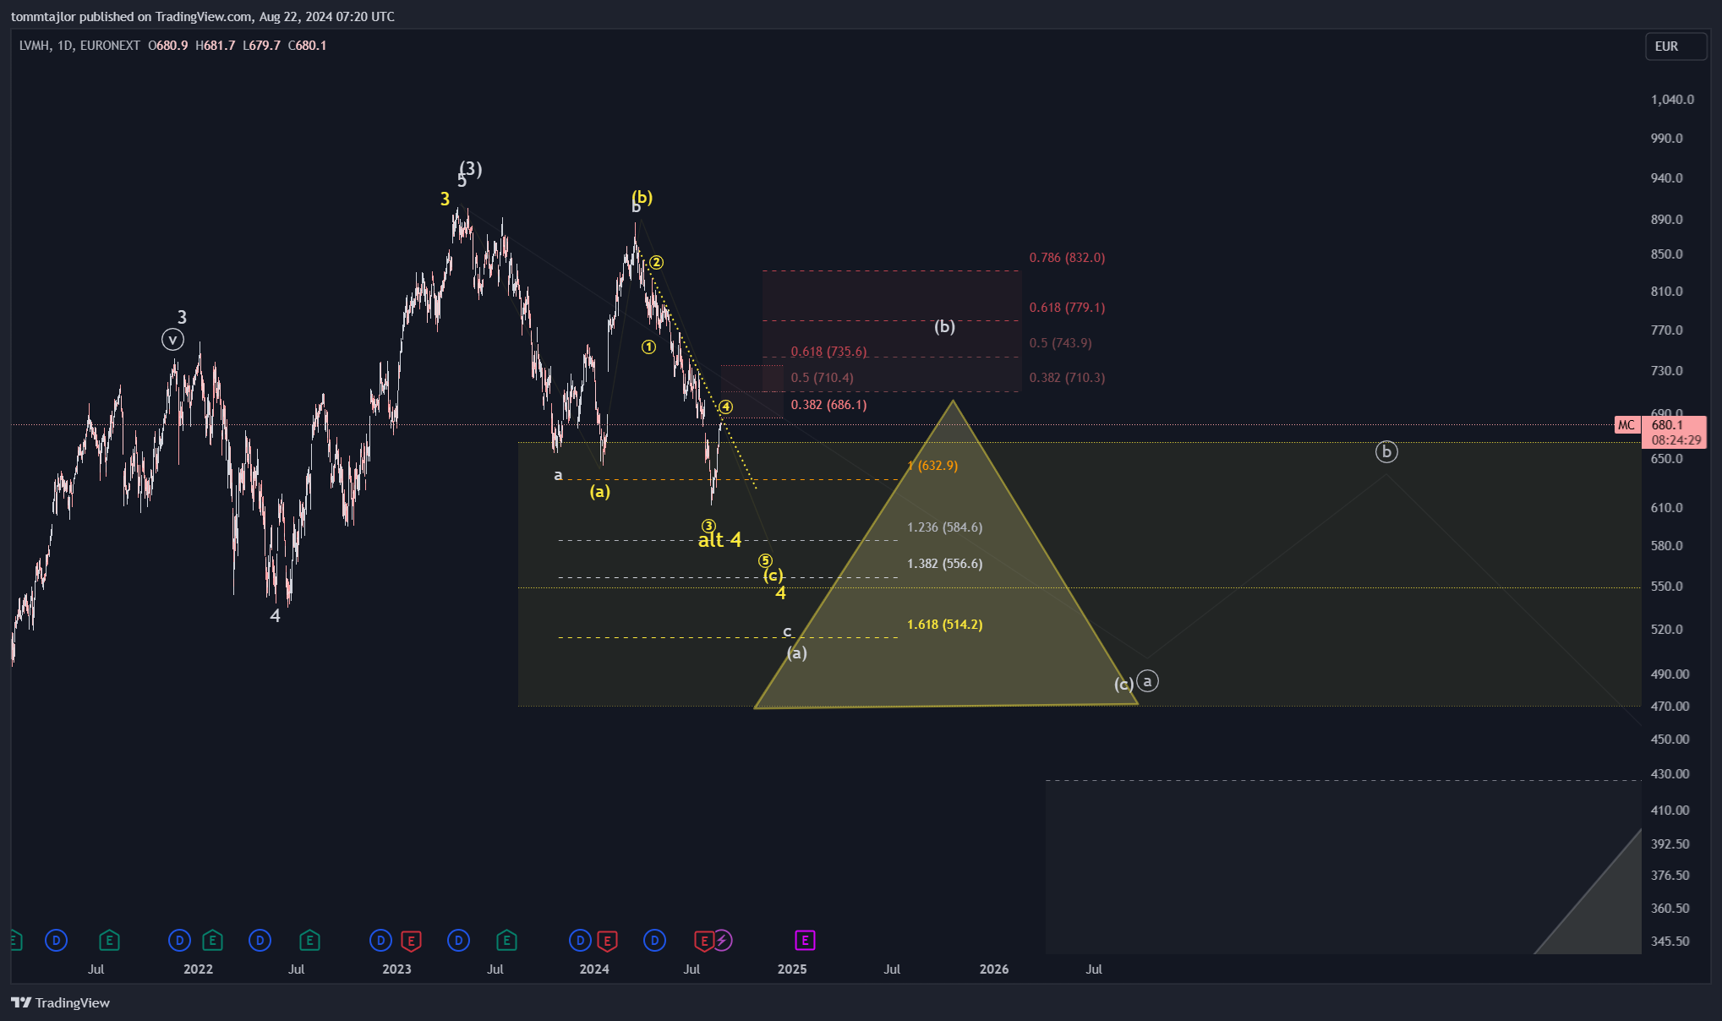Click the LVMH, 1D, EURONEXT symbol title
Image resolution: width=1722 pixels, height=1021 pixels.
(79, 46)
